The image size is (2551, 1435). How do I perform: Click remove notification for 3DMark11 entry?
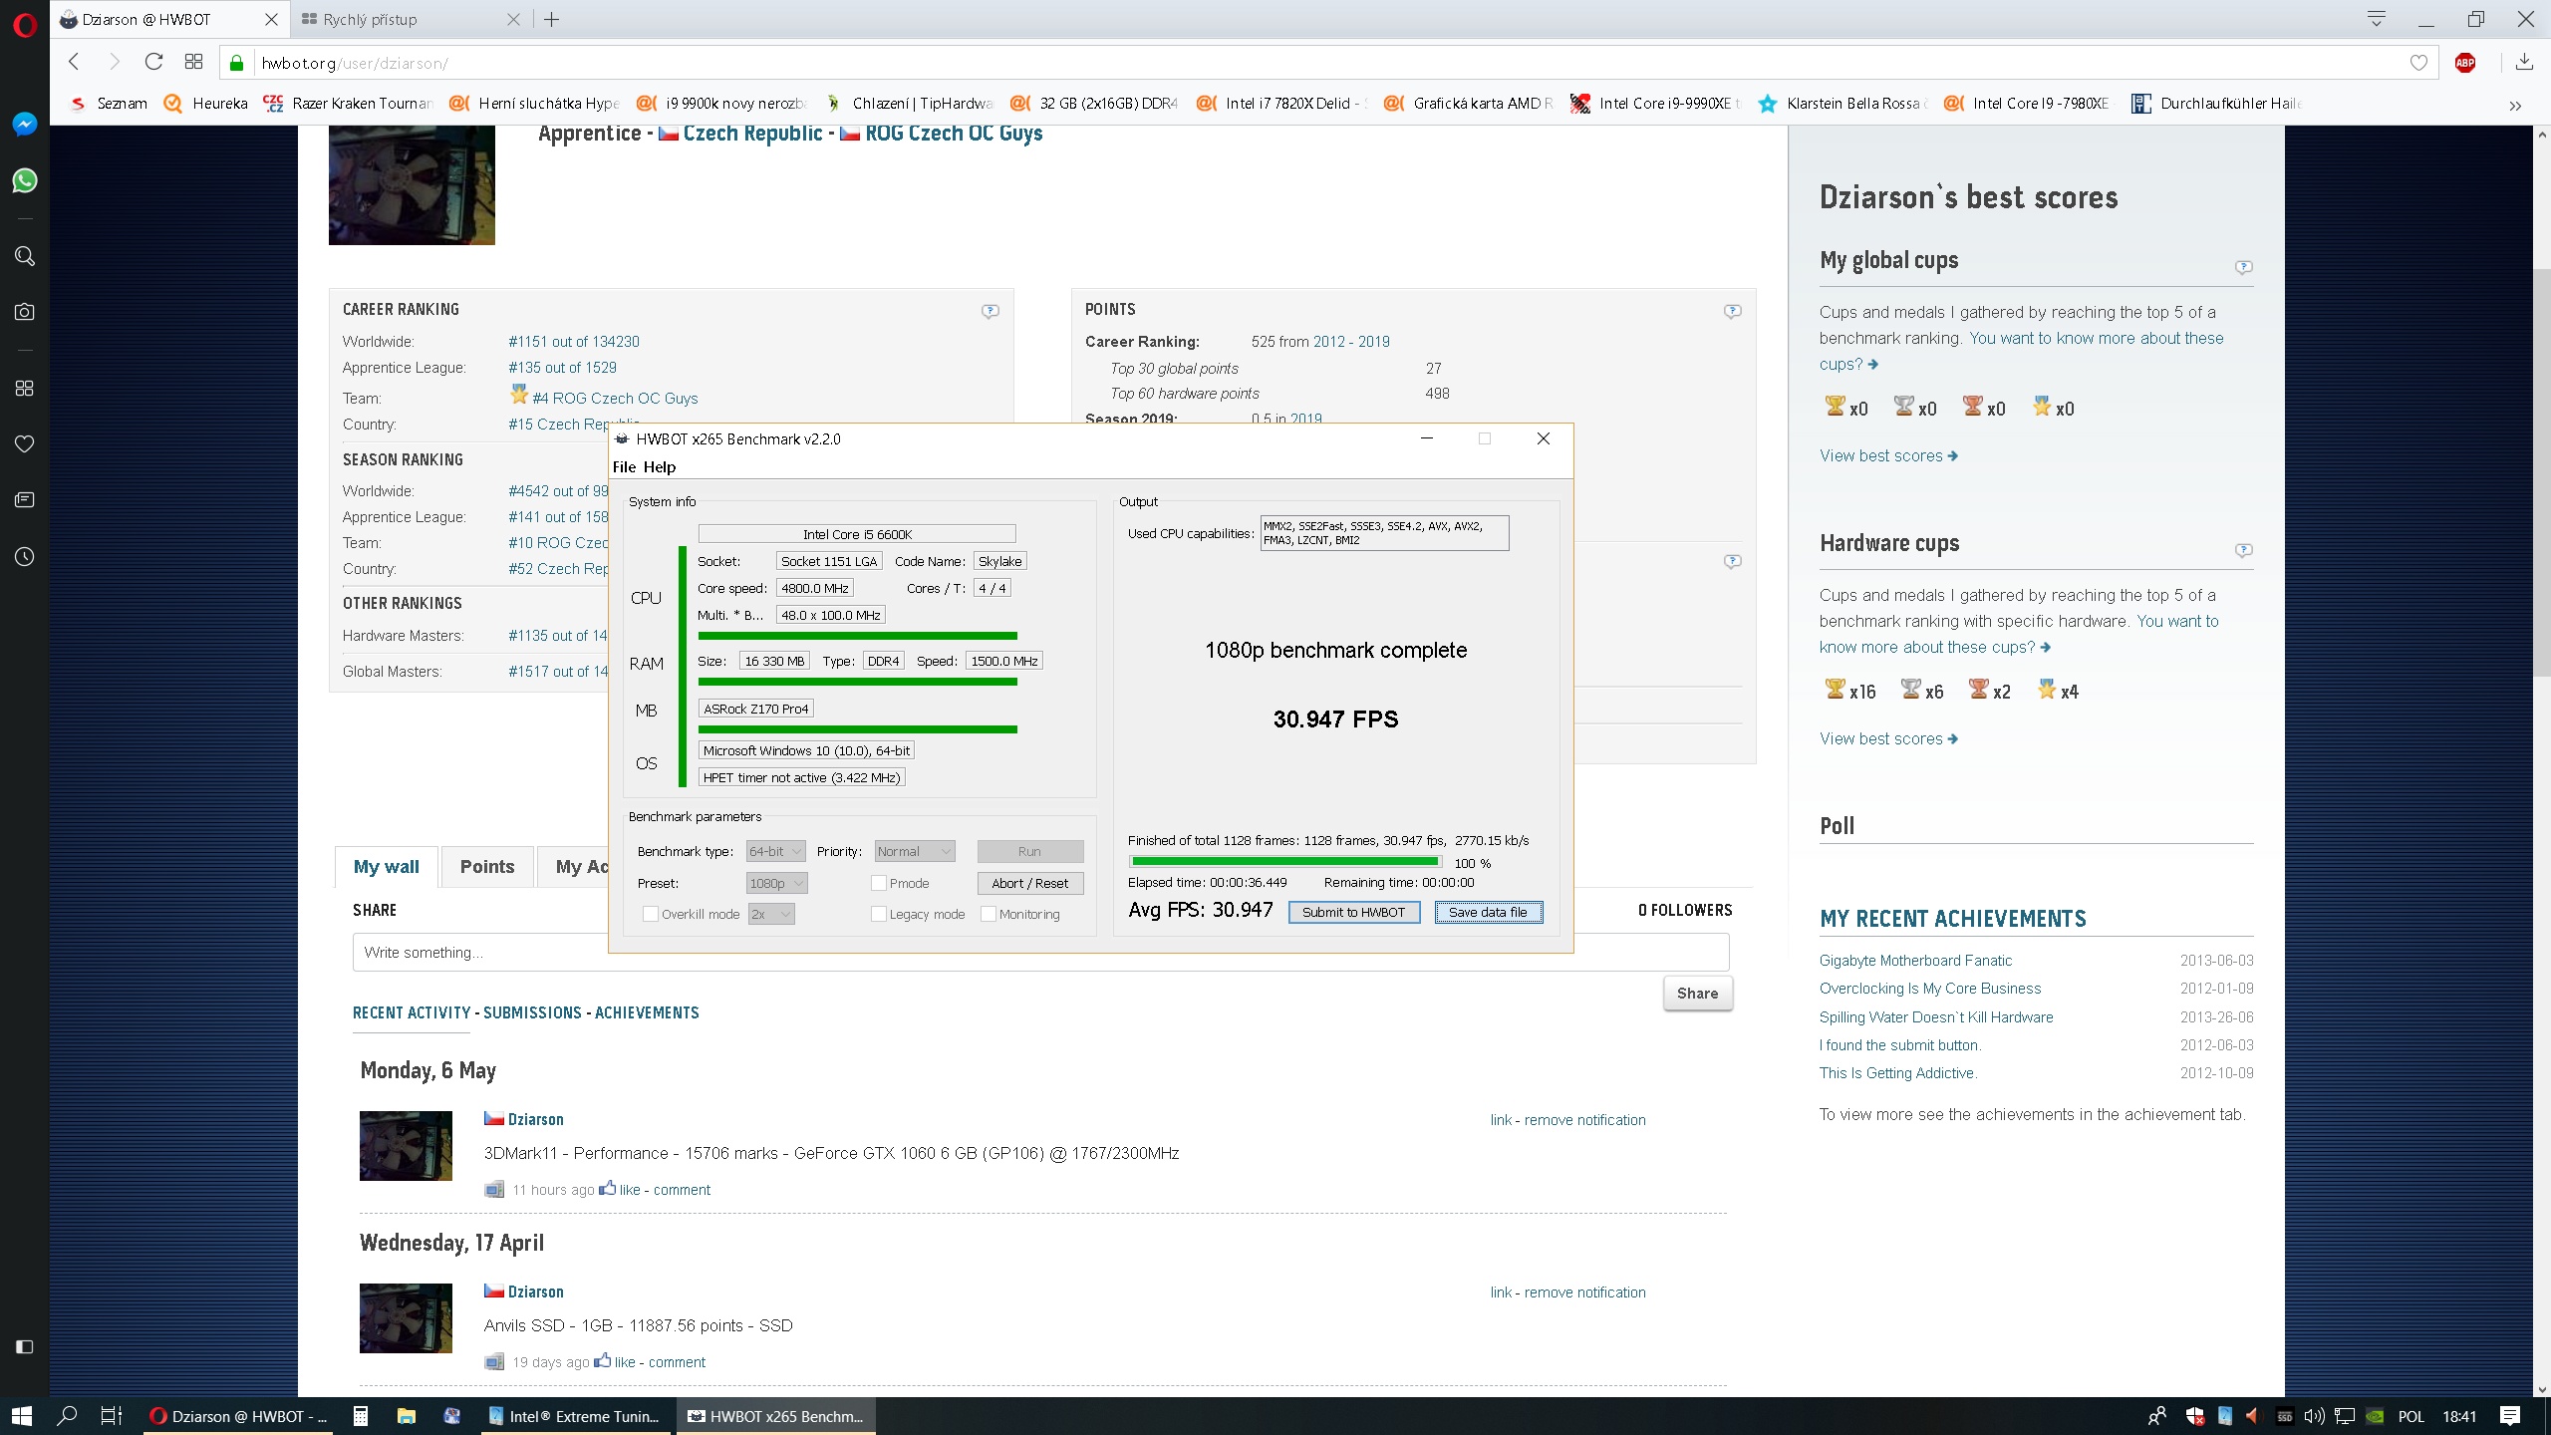[x=1584, y=1120]
